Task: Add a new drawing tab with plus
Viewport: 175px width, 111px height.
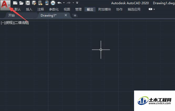Action: (x=75, y=15)
